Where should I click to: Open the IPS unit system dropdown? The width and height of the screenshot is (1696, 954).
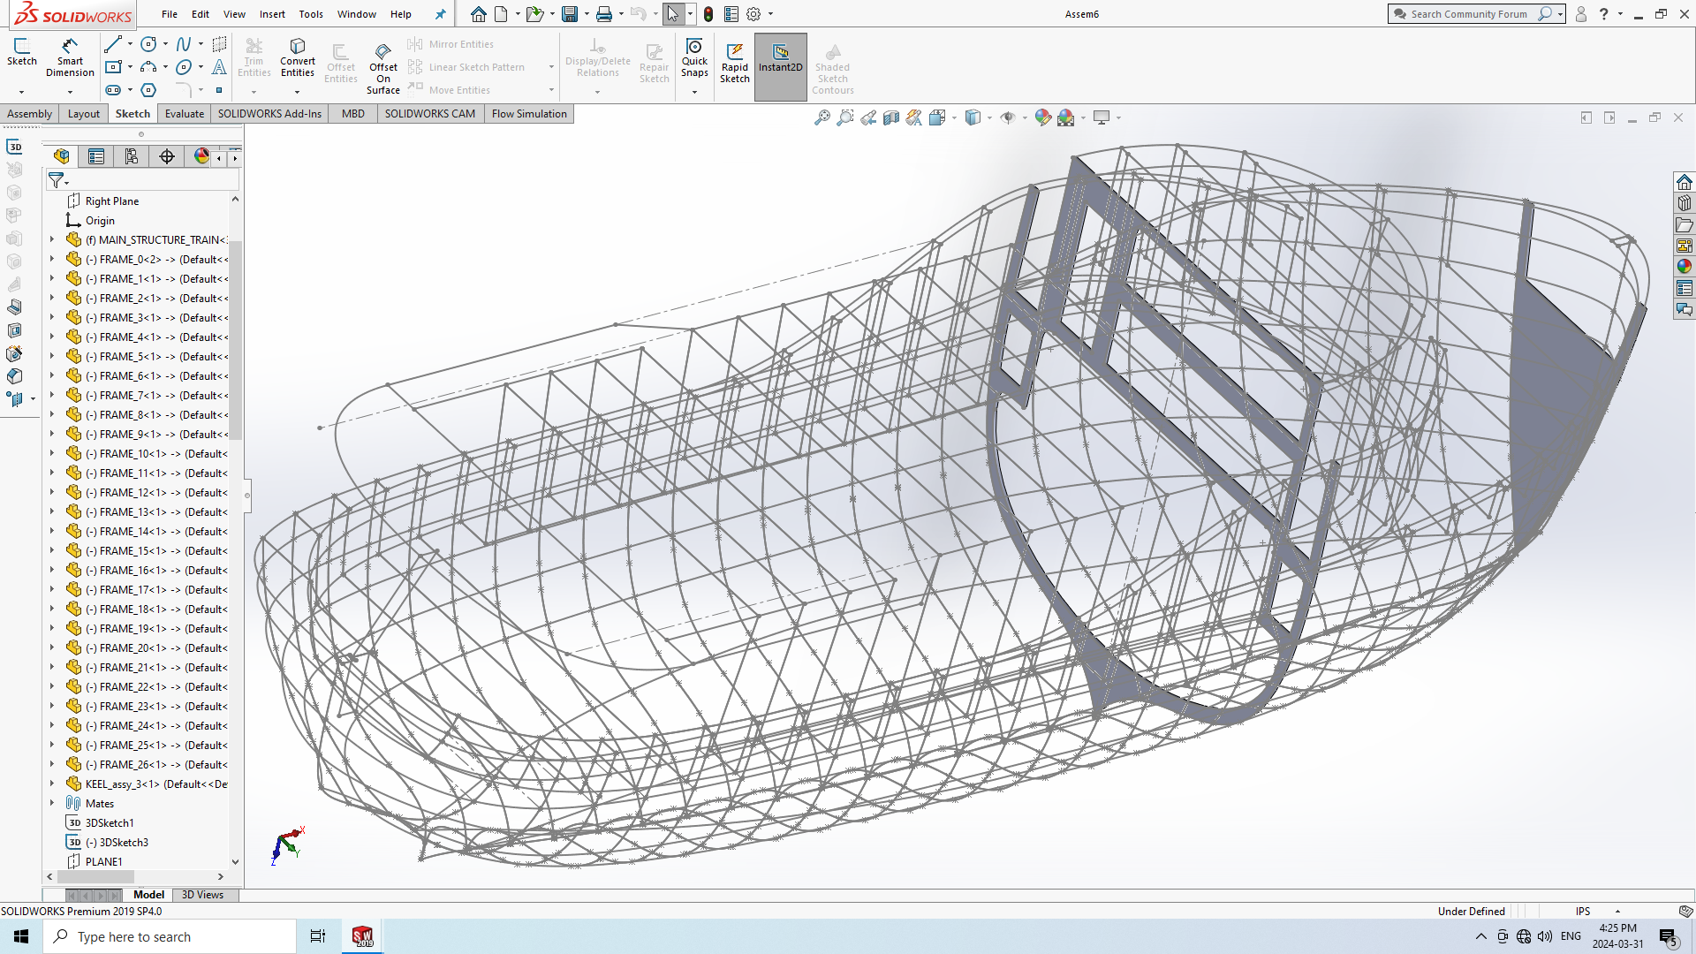[1617, 911]
